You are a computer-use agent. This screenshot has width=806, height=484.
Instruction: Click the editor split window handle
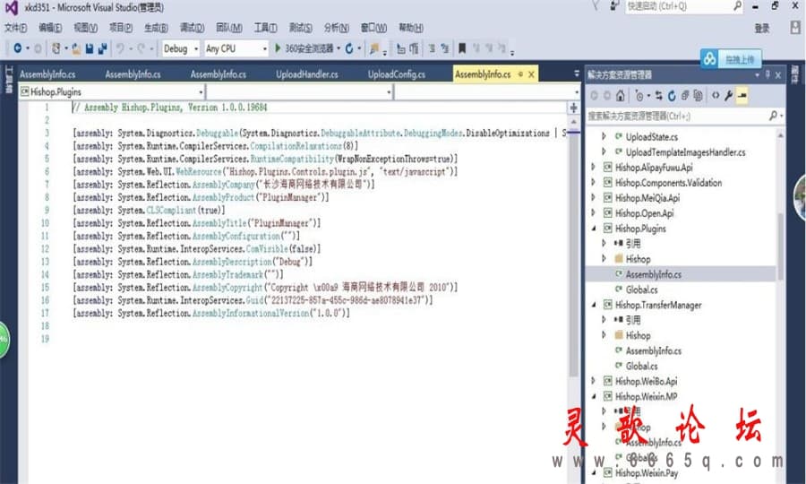(574, 108)
